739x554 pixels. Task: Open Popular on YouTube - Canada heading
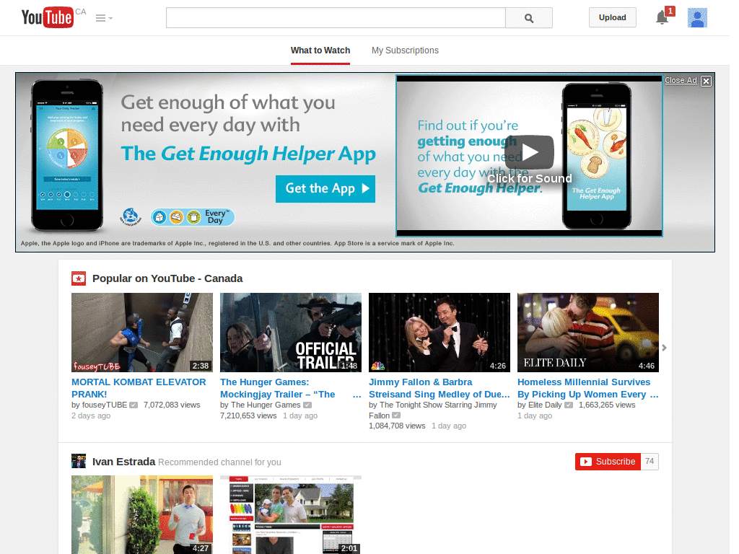[167, 278]
